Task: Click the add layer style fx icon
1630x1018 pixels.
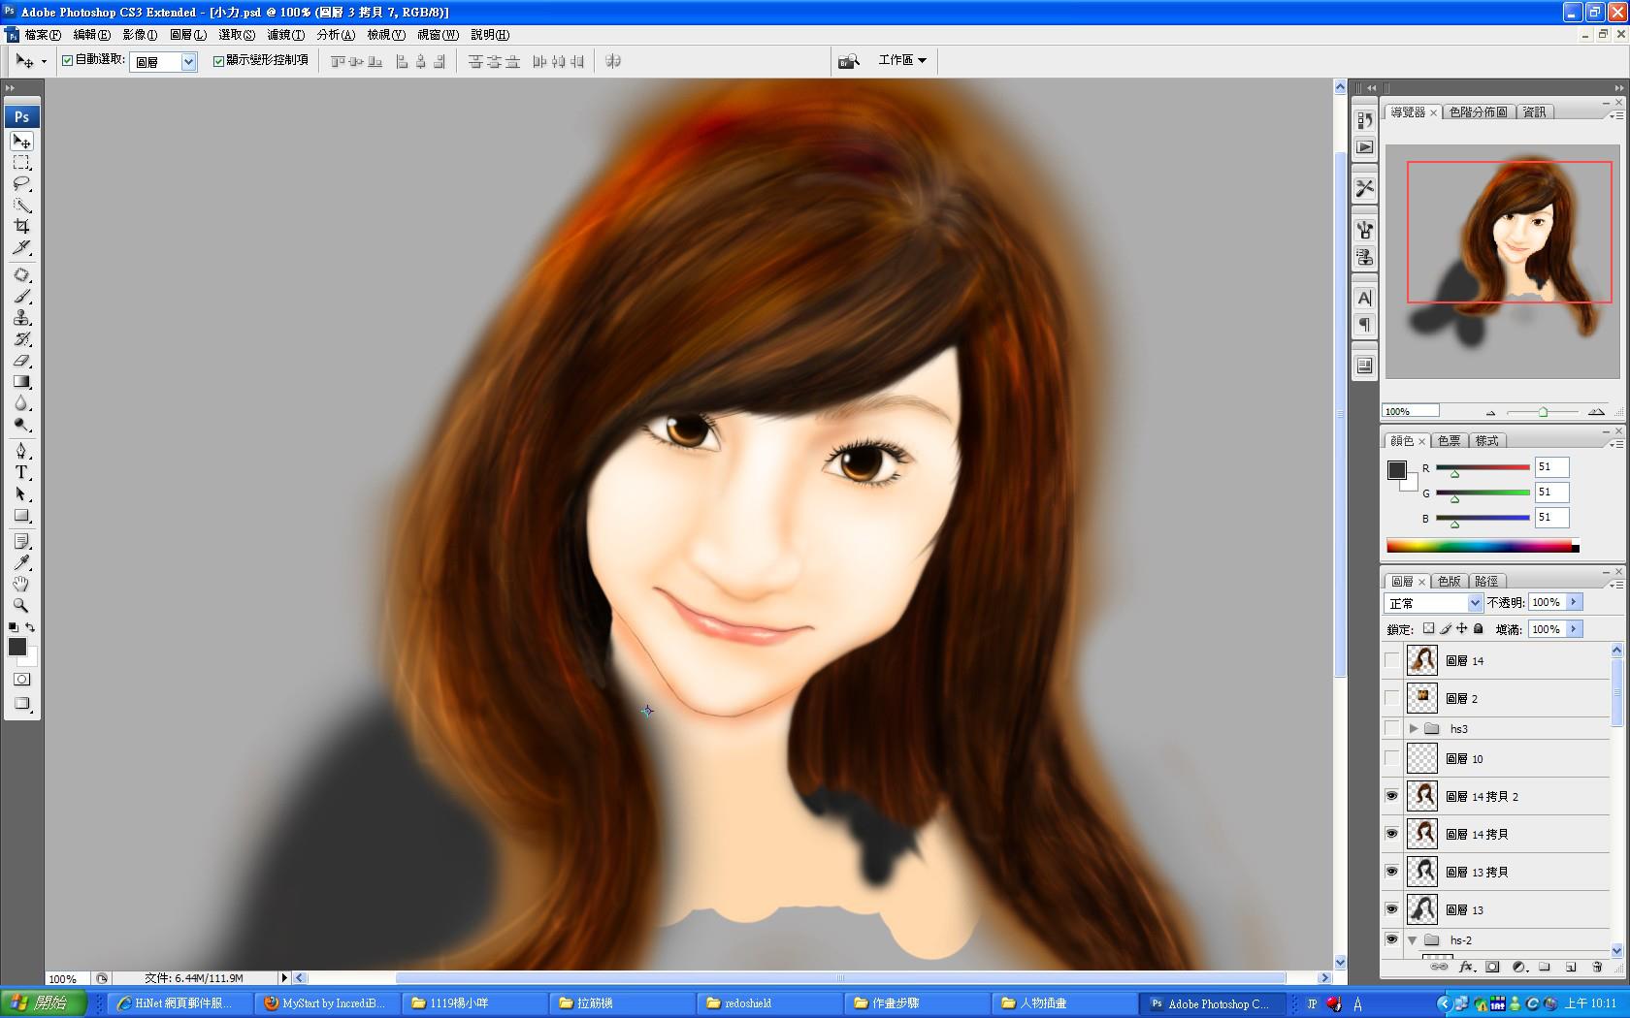Action: (1466, 967)
